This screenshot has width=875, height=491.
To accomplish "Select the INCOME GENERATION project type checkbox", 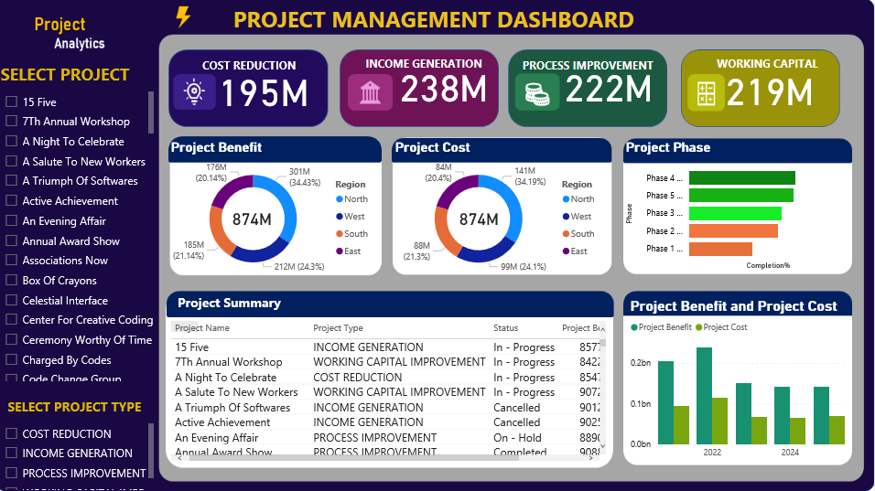I will point(12,454).
